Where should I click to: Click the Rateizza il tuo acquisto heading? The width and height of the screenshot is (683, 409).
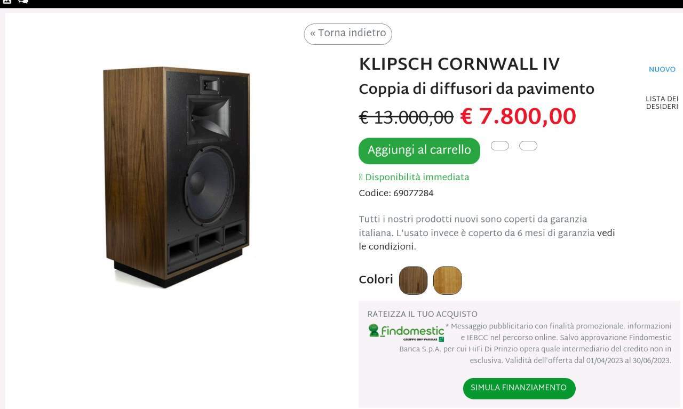[x=423, y=315]
